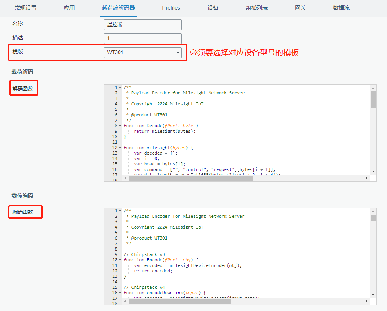Place cursor on 'return encoded;' line
The height and width of the screenshot is (311, 387).
coord(153,271)
